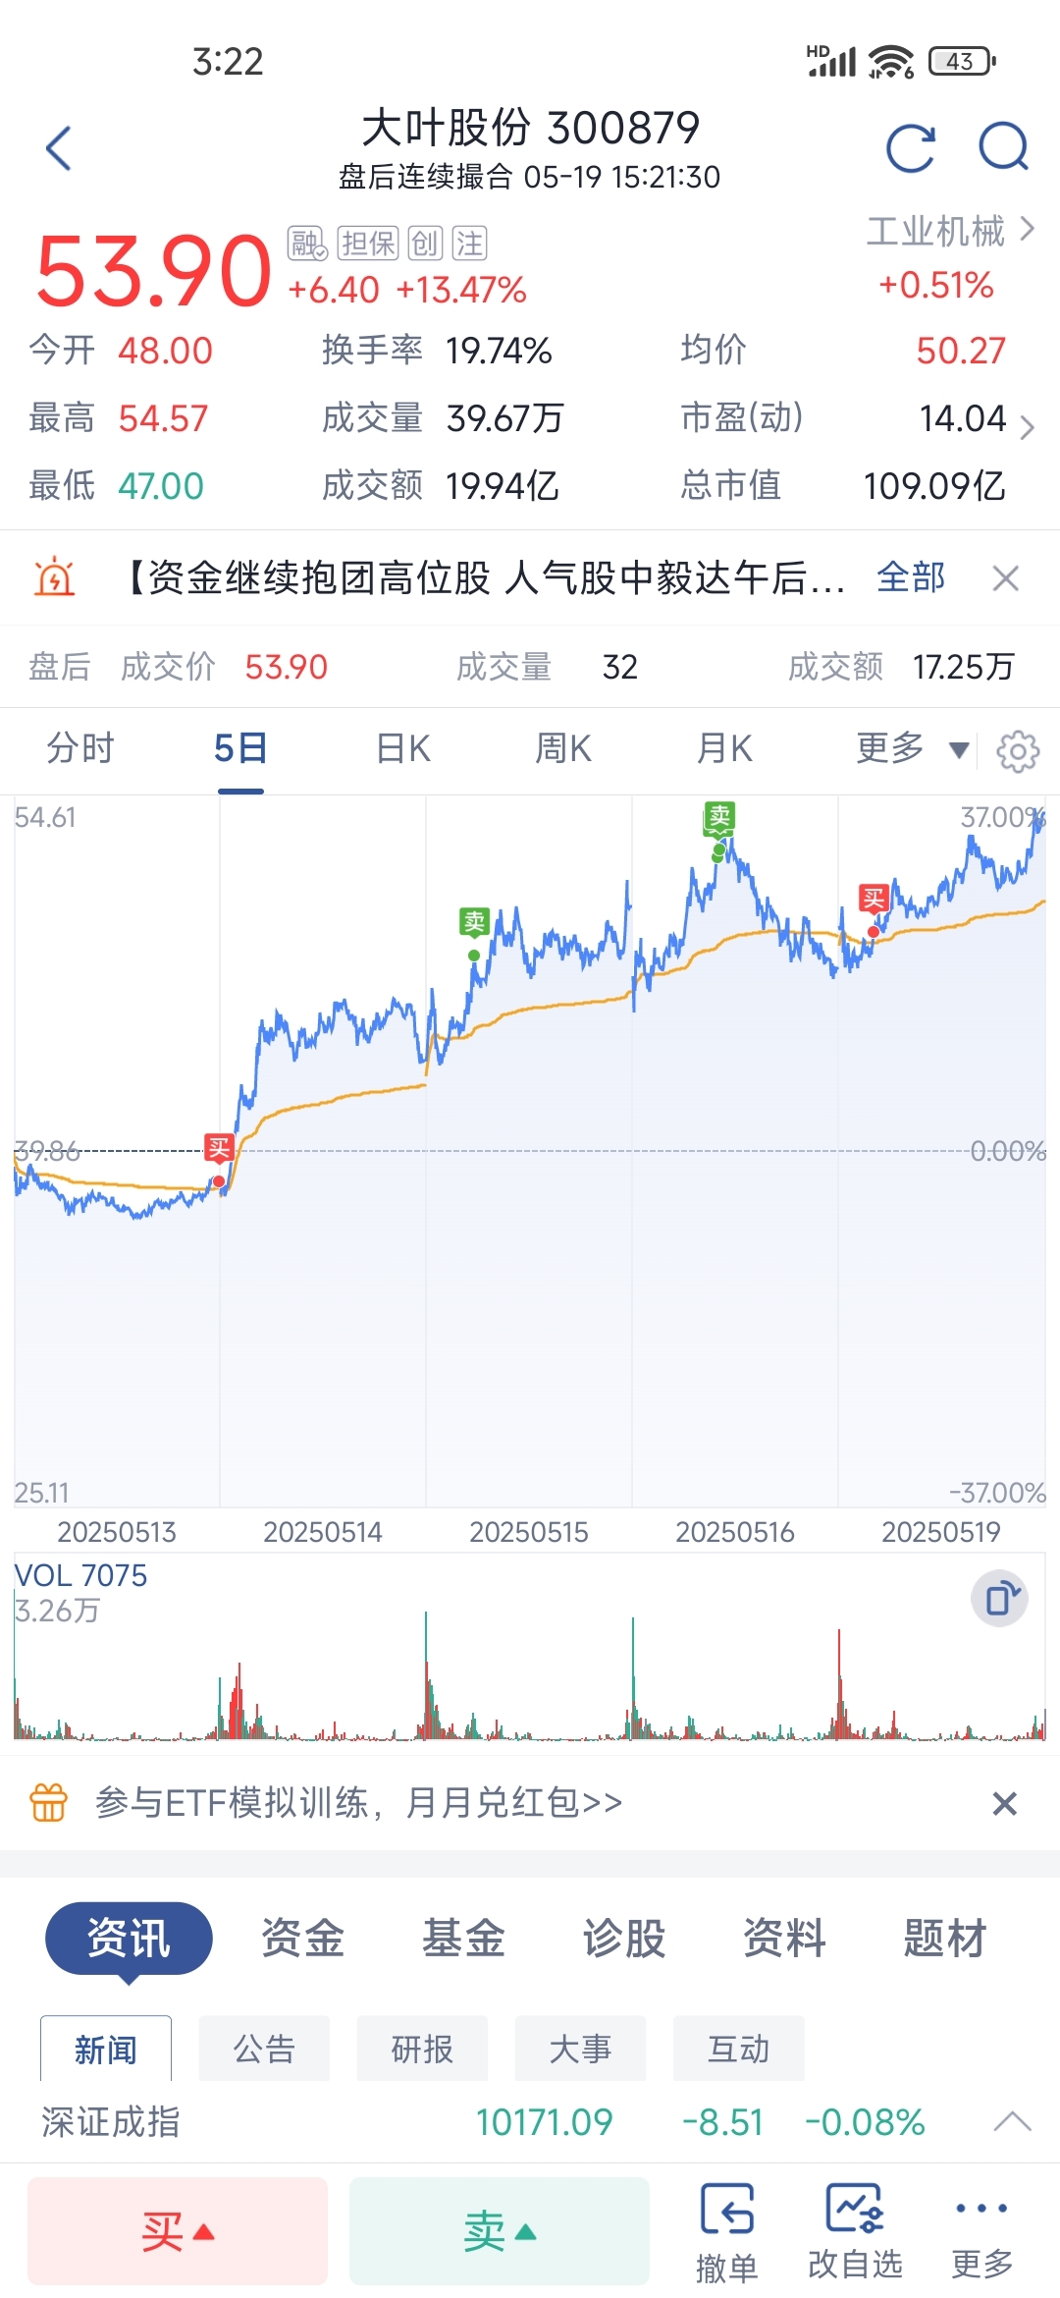Screen dimensions: 1060x2298
Task: Dismiss the ETF模拟训练 promotion banner
Action: pos(1004,1803)
